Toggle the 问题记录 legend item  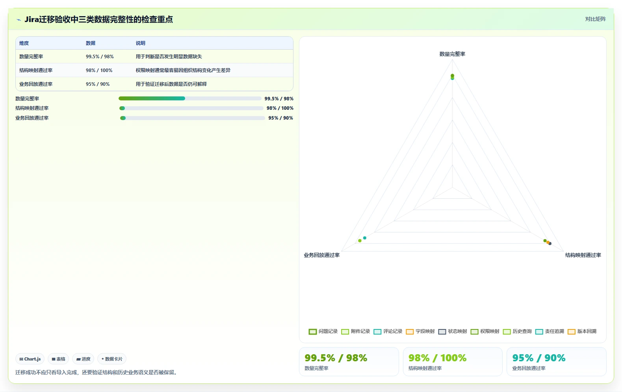click(323, 331)
